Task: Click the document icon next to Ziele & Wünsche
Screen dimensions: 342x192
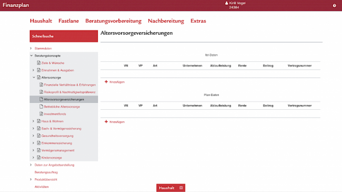Action: (39, 63)
